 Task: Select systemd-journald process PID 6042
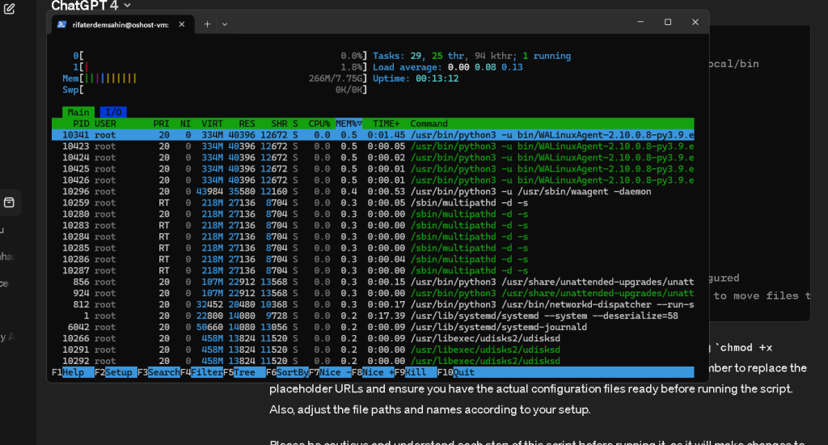point(373,327)
